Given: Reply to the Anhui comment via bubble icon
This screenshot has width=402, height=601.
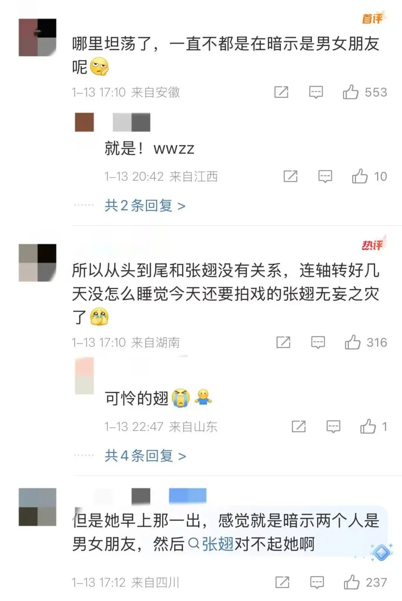Looking at the screenshot, I should tap(316, 92).
